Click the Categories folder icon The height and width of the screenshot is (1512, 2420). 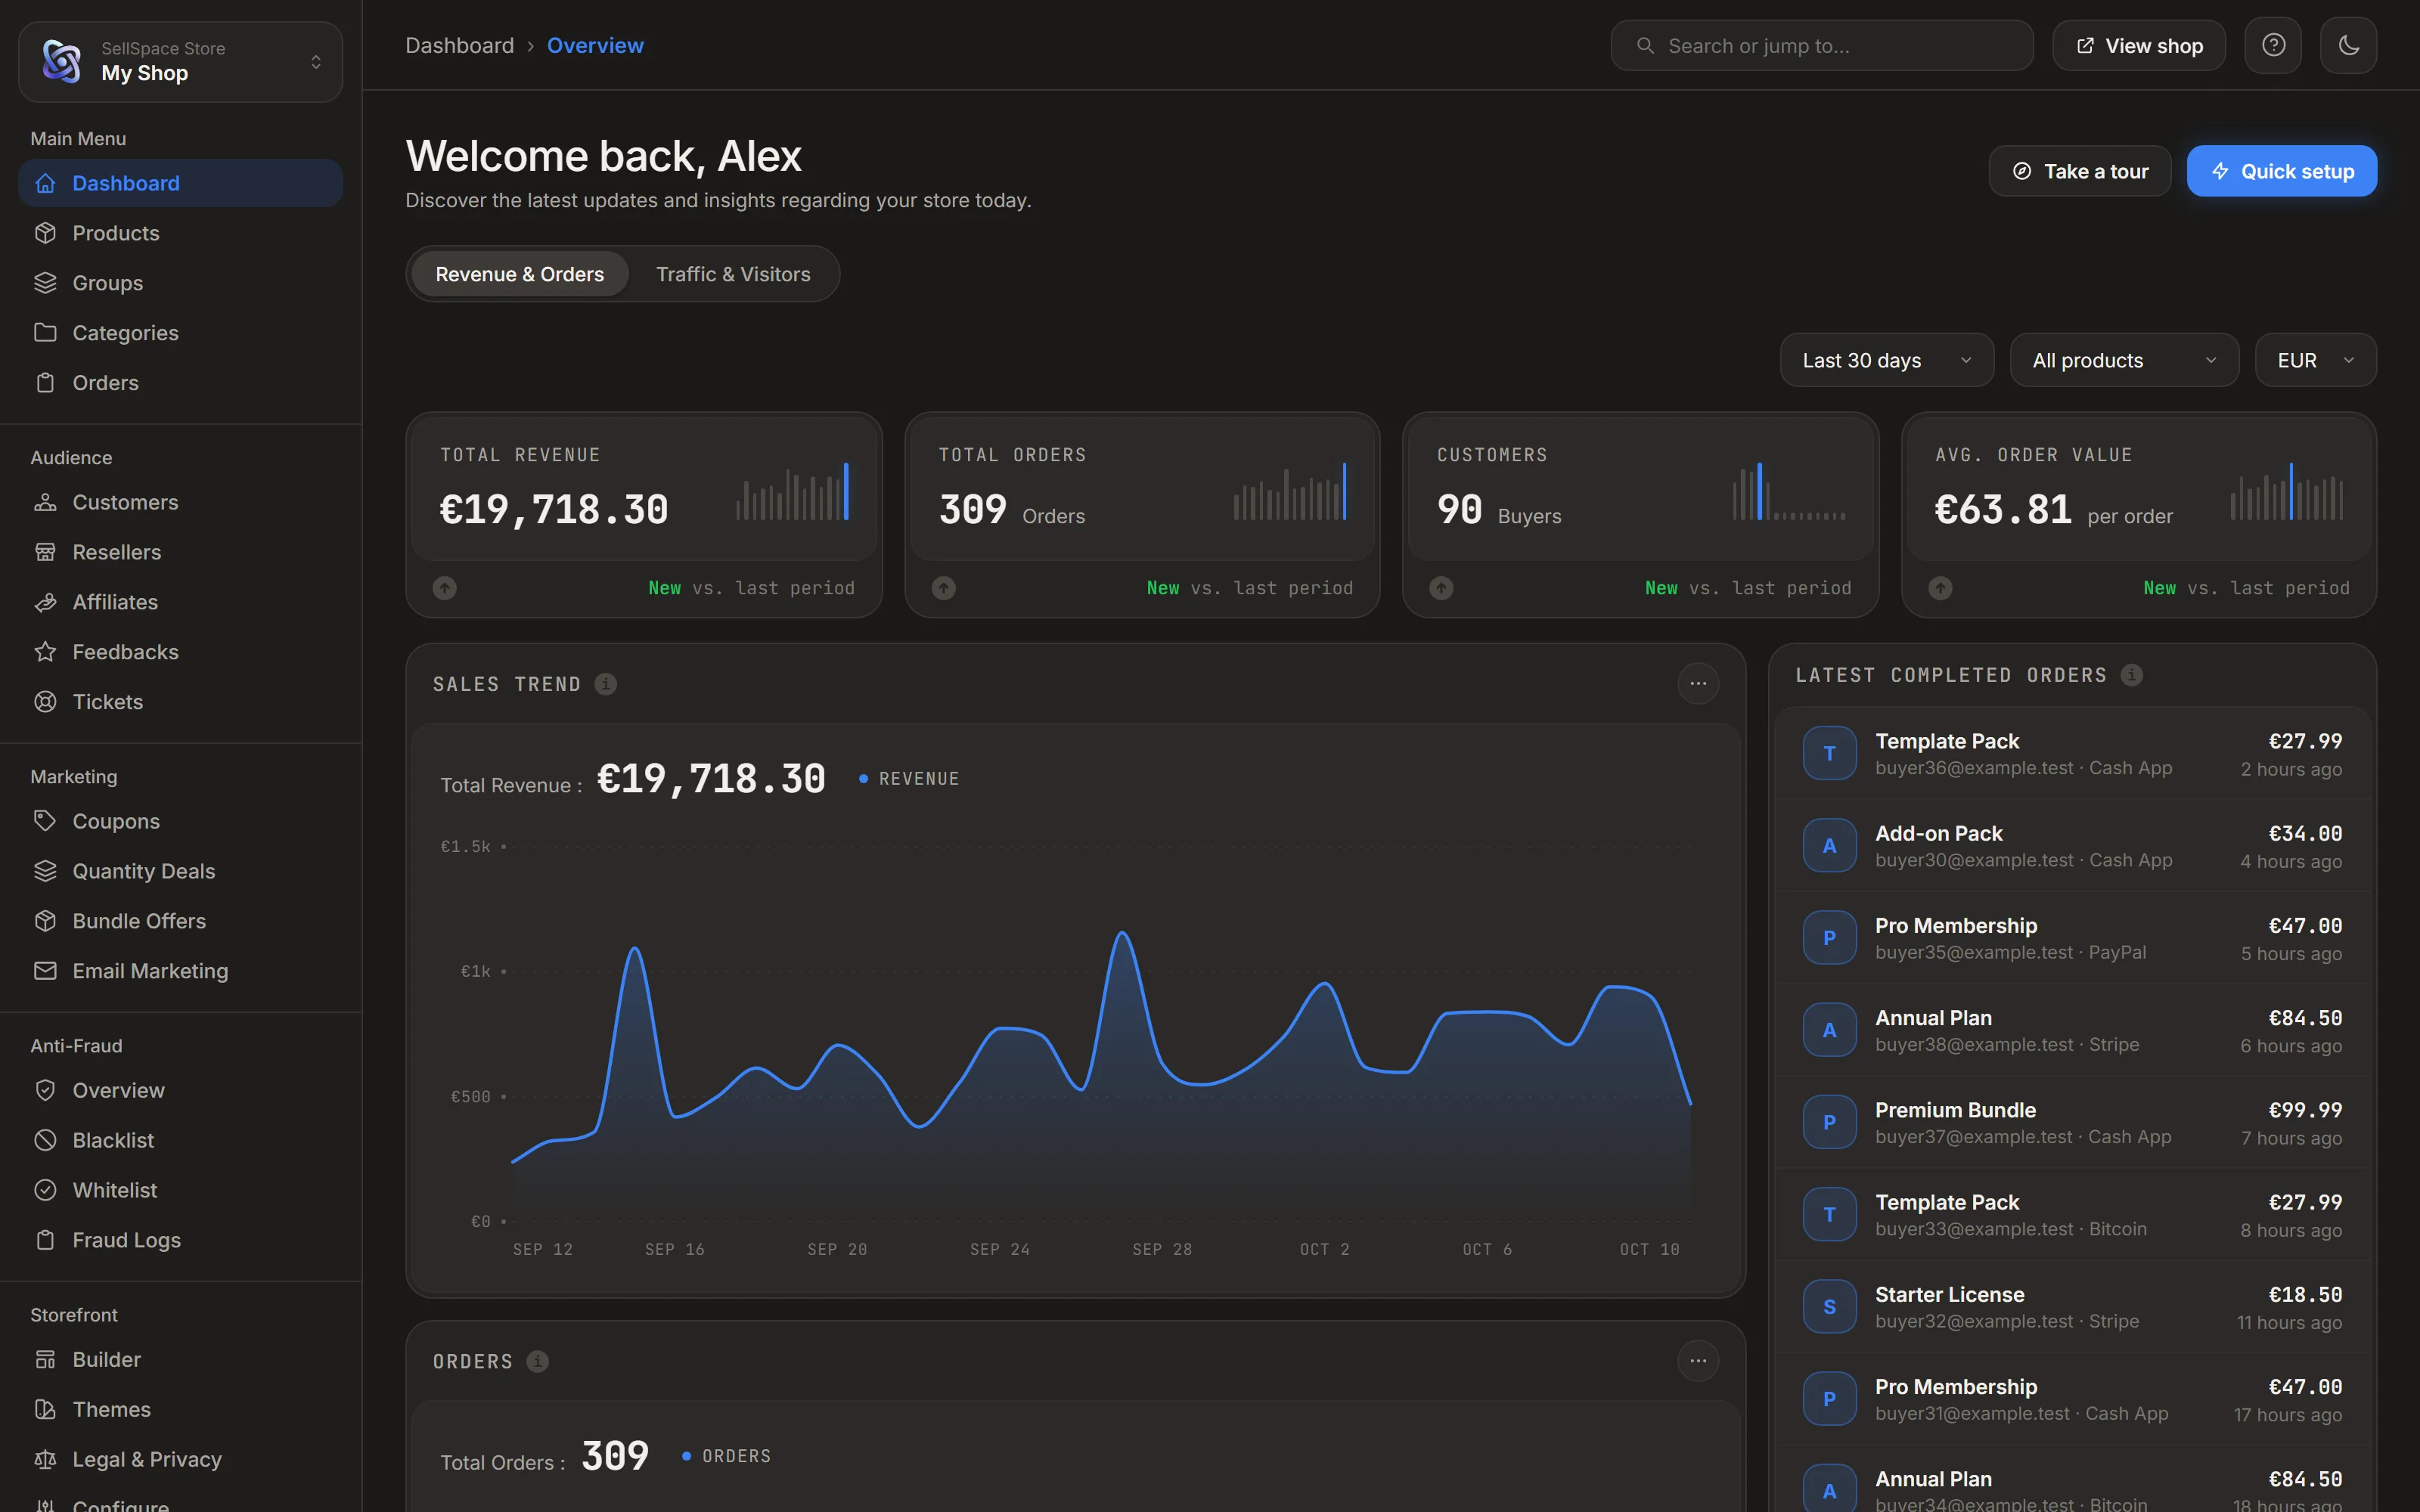45,332
